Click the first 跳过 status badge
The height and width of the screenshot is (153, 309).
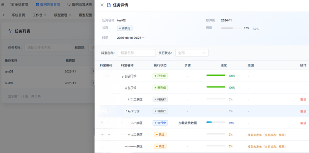[160, 135]
